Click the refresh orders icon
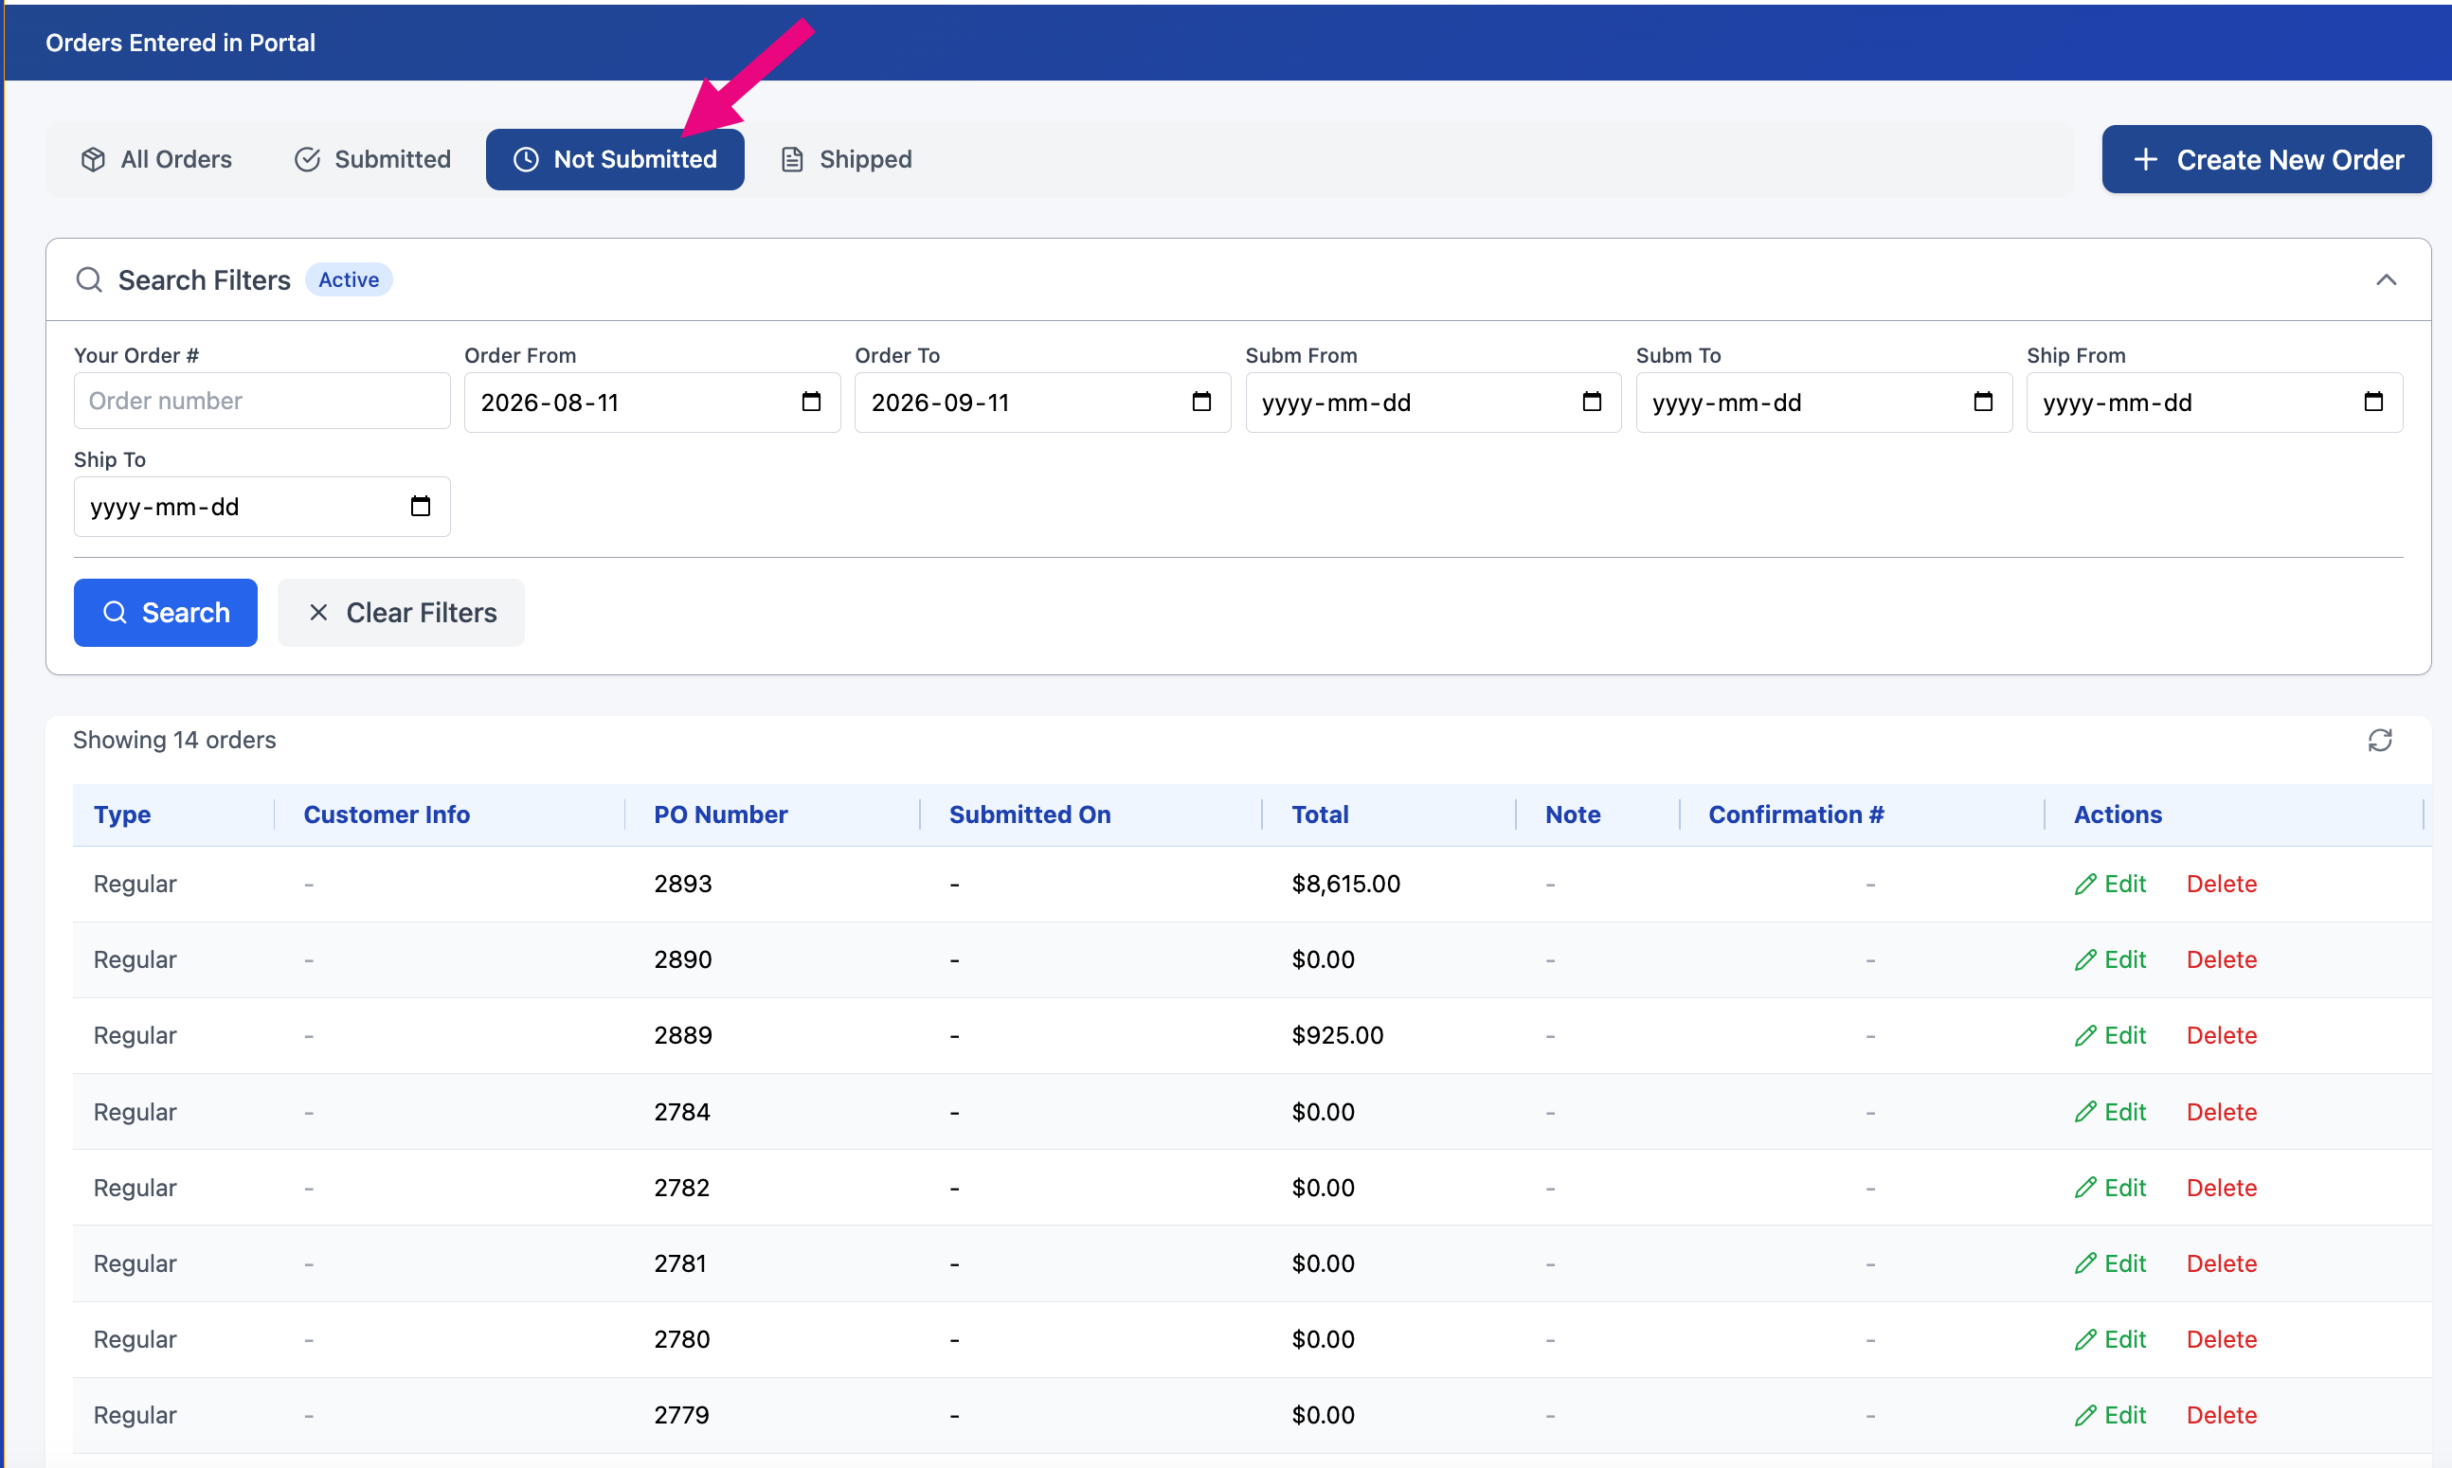 pyautogui.click(x=2379, y=740)
